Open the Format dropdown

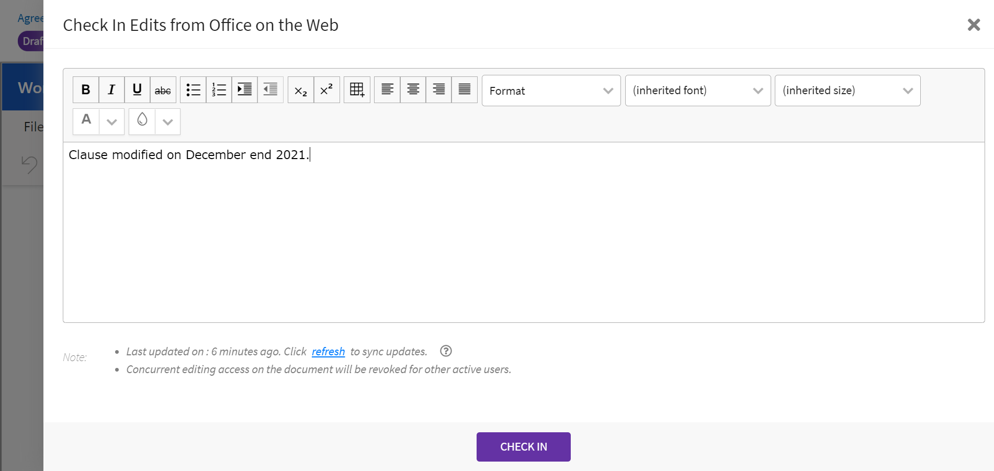point(551,91)
